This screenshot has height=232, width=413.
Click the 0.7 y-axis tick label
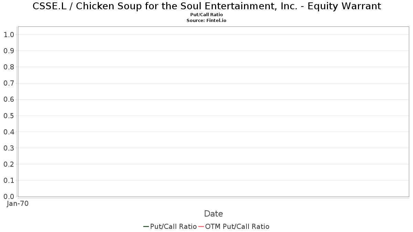9,83
